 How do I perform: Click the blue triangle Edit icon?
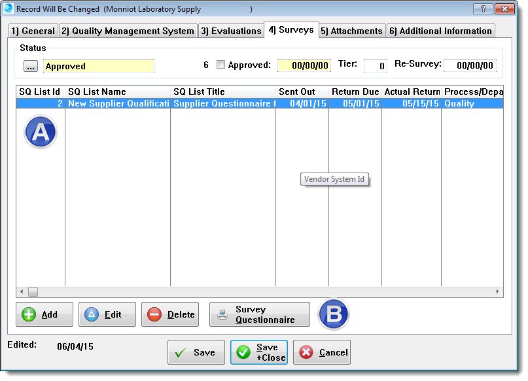pos(92,314)
